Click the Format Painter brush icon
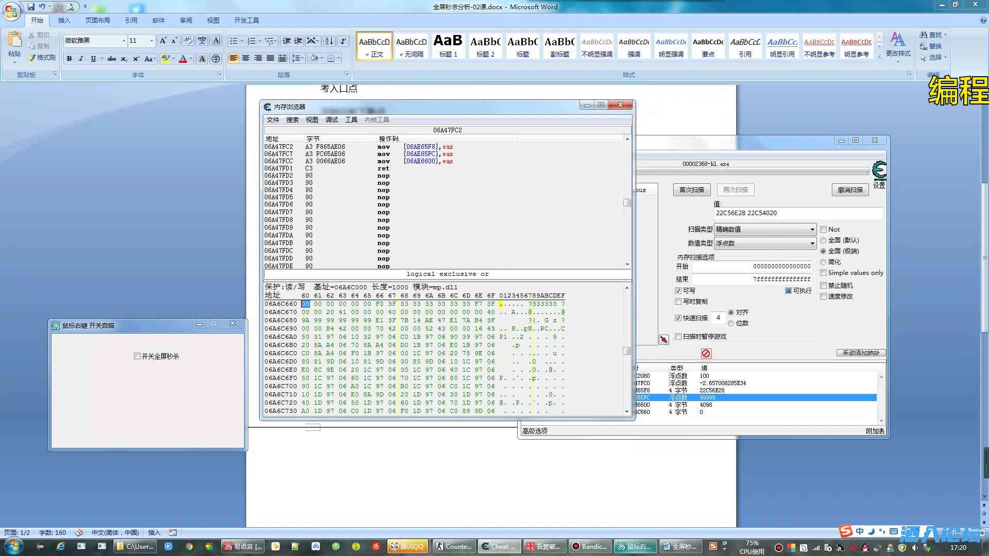 tap(32, 58)
